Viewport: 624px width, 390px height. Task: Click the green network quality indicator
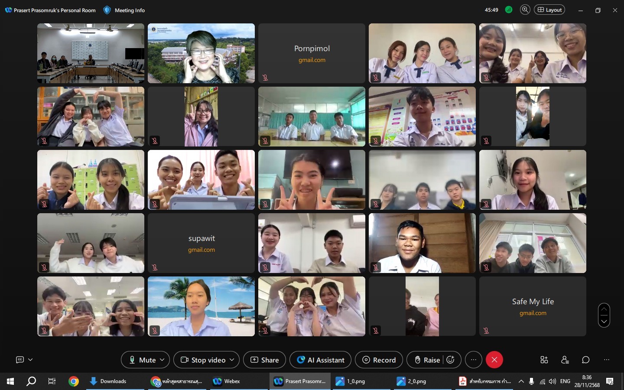pyautogui.click(x=509, y=10)
